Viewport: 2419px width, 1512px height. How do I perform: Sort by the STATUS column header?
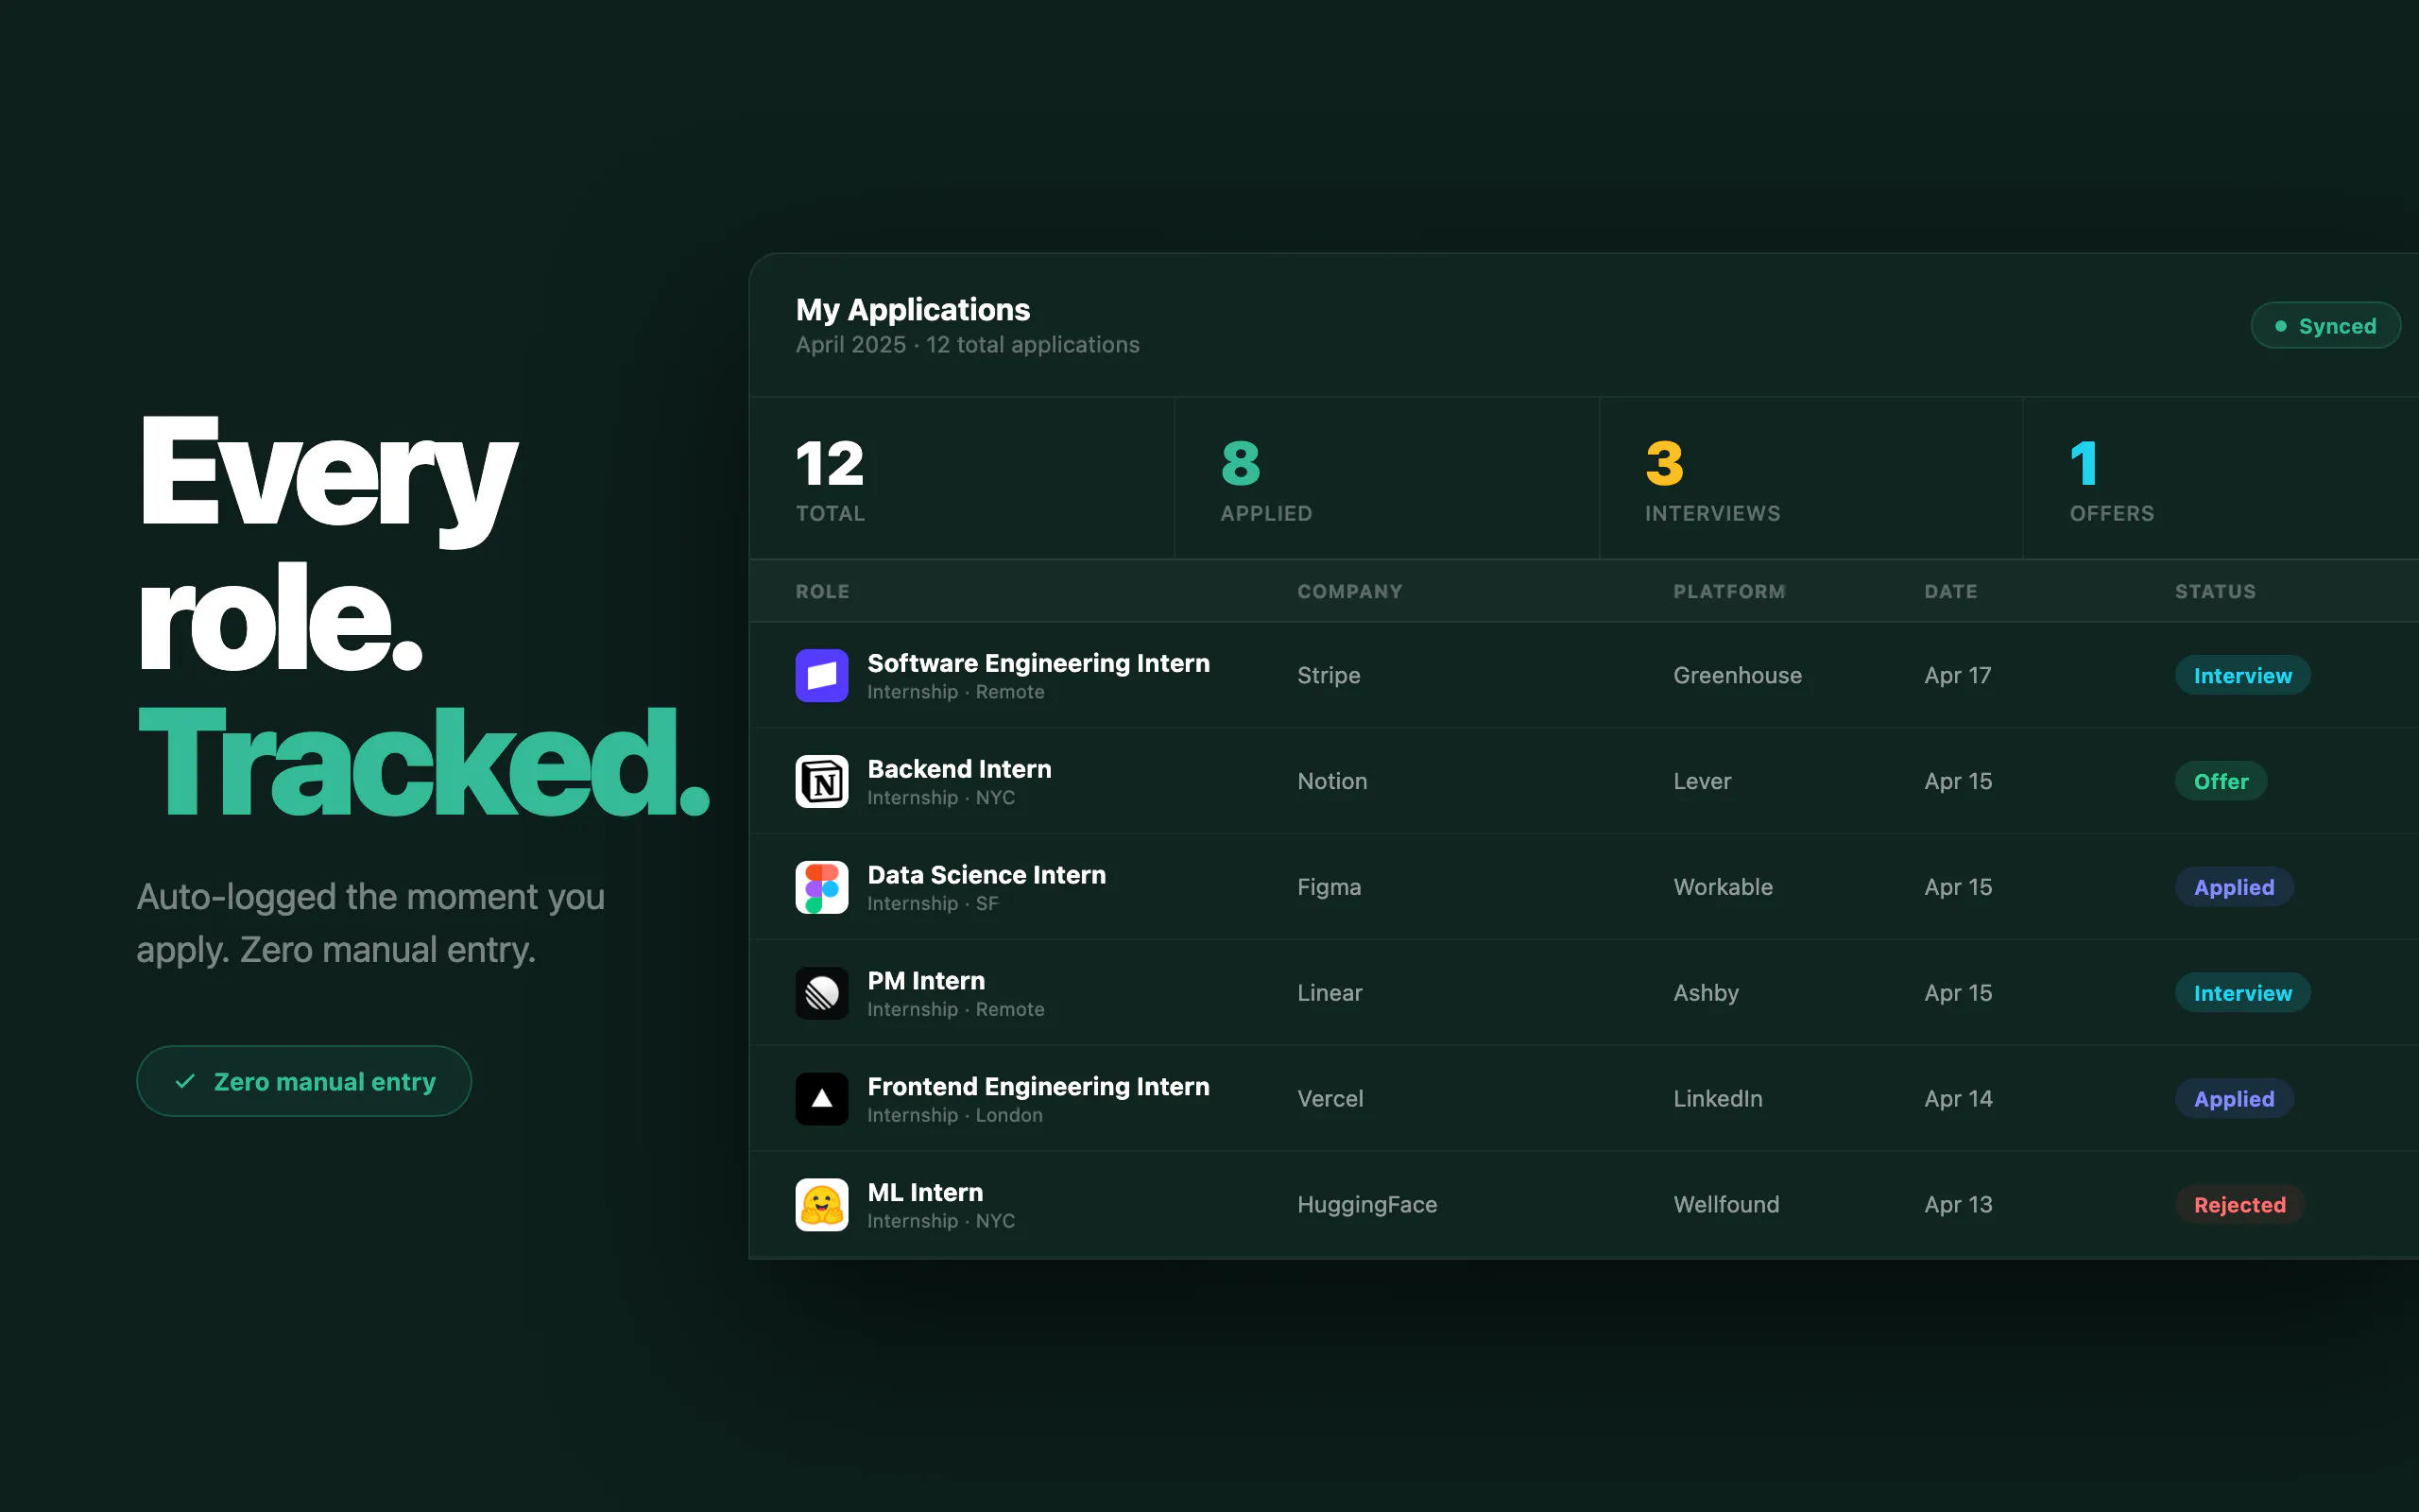(x=2215, y=591)
